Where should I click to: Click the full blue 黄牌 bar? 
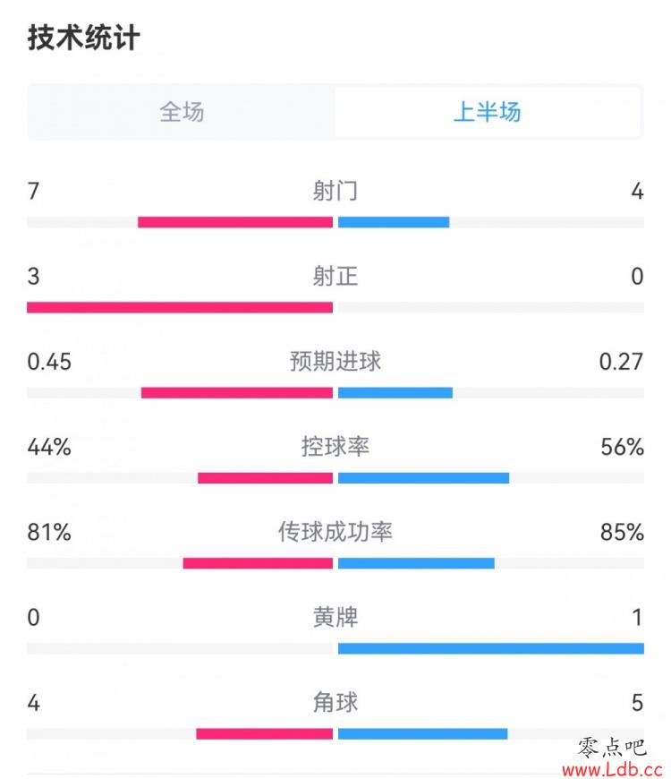[491, 648]
